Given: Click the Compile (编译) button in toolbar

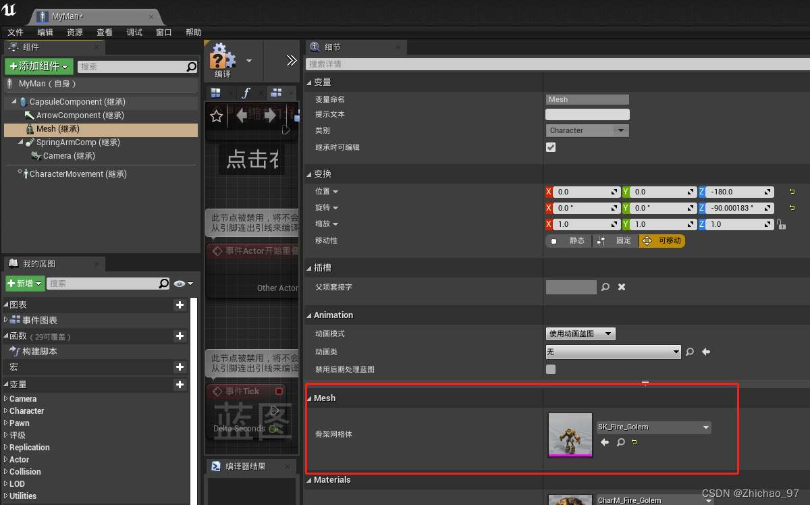Looking at the screenshot, I should click(x=221, y=61).
